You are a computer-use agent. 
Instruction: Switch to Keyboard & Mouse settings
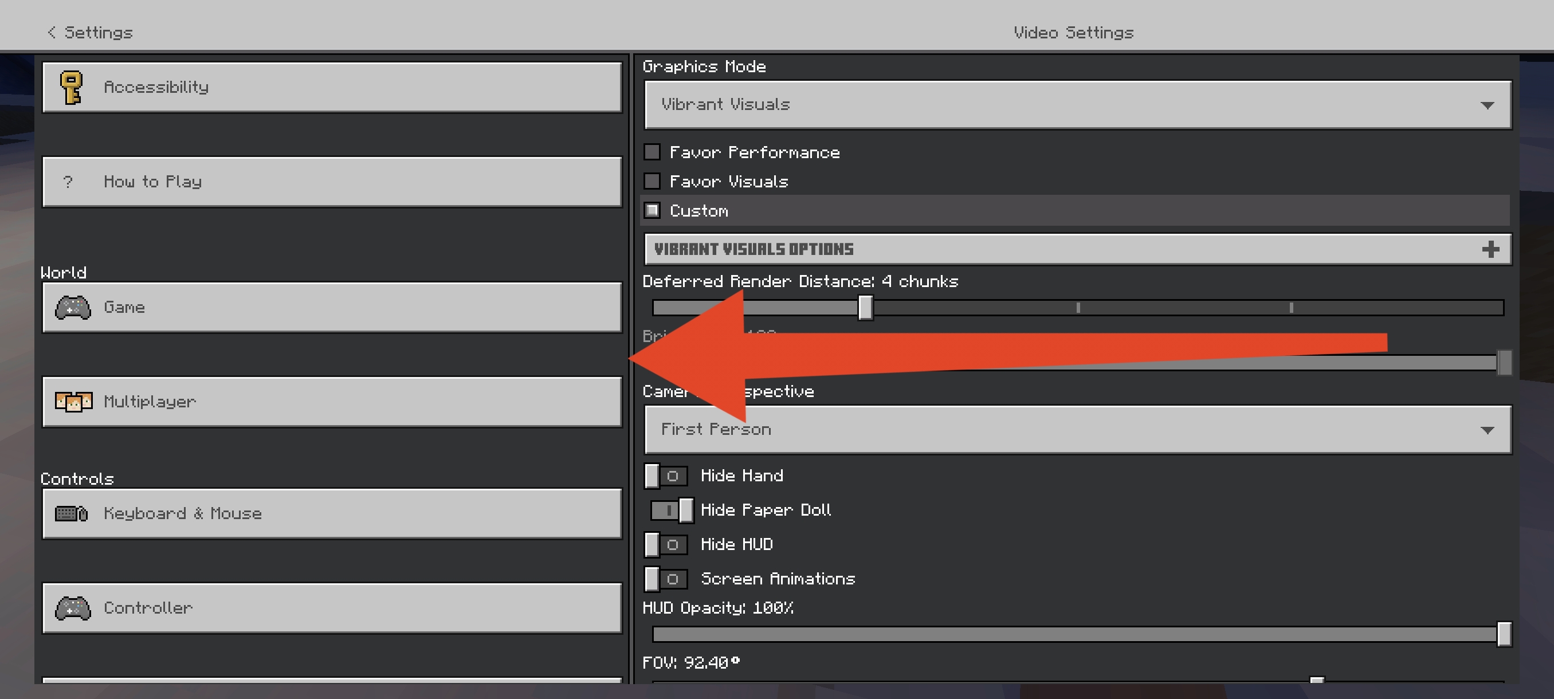tap(332, 513)
